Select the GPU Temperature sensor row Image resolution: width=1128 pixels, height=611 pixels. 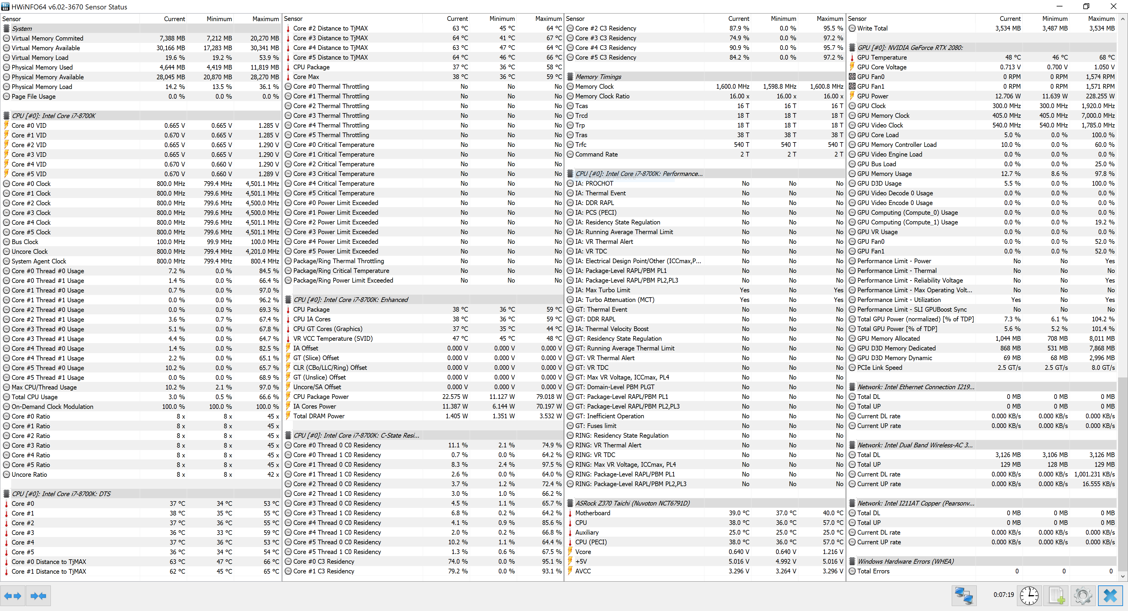coord(882,57)
